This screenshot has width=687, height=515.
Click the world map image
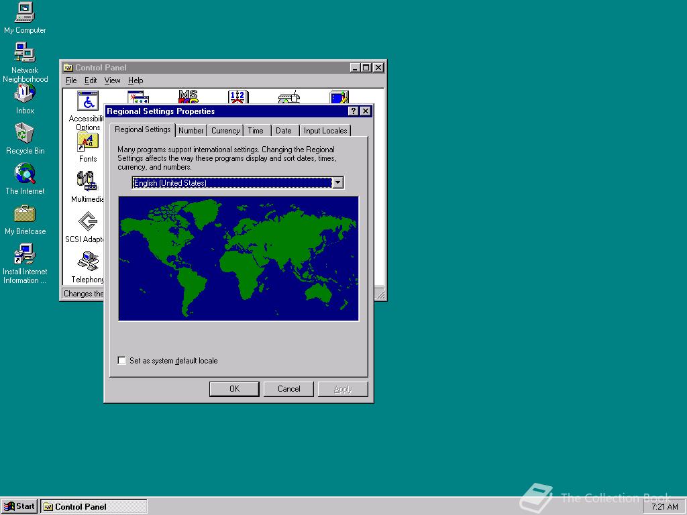pos(238,258)
